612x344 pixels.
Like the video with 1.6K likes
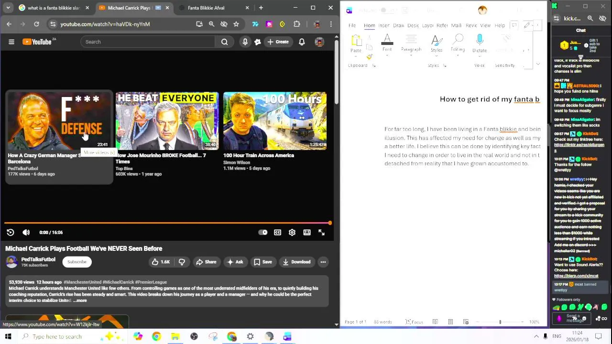pos(161,262)
